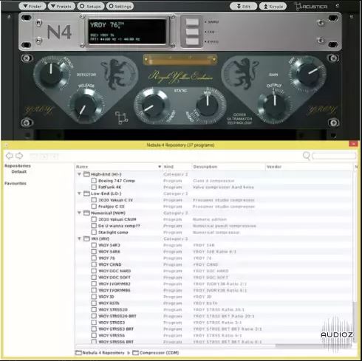Screen dimensions: 362x361
Task: Click the YRY folder icon
Action: [x=86, y=238]
